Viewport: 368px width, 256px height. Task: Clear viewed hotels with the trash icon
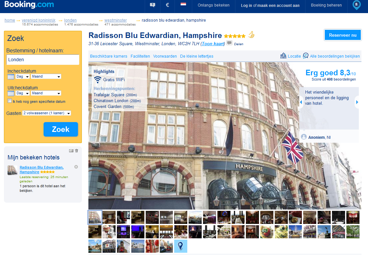coord(76,151)
